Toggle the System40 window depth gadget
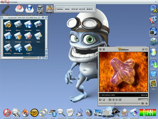Image resolution: width=158 pixels, height=119 pixels. (x=46, y=18)
